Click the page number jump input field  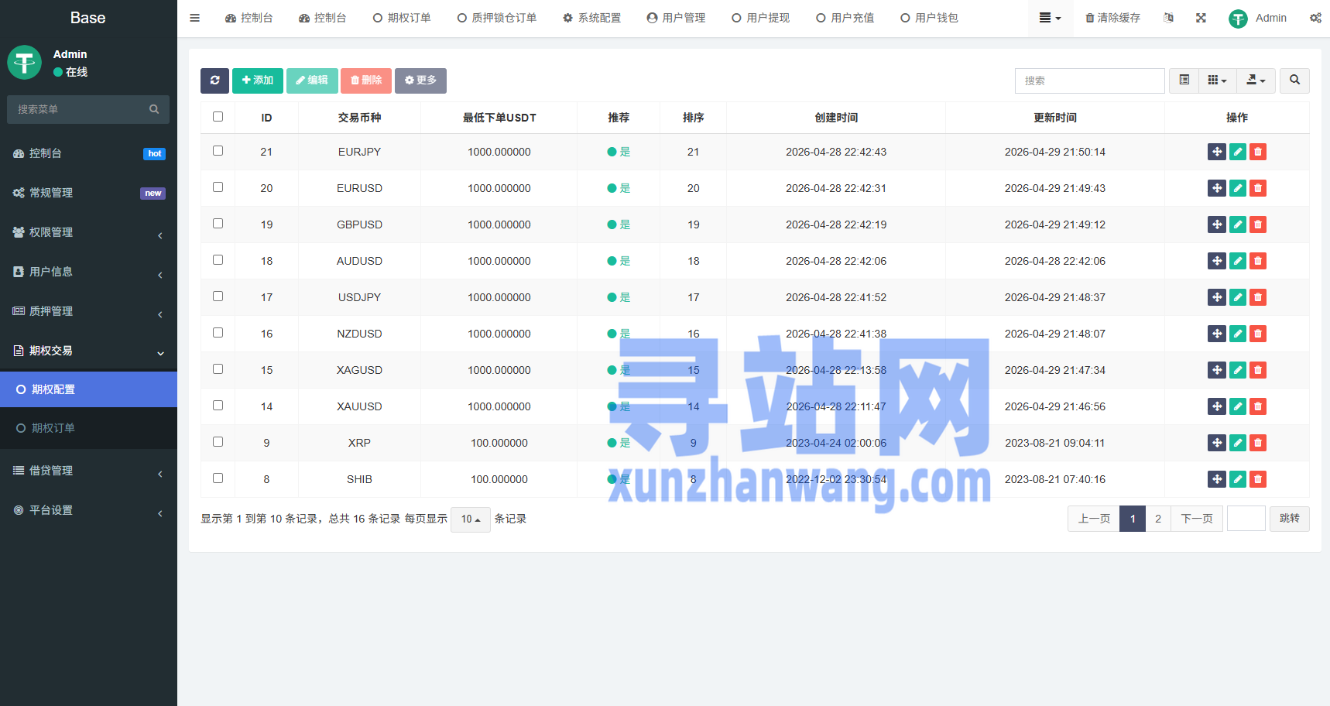(1246, 519)
